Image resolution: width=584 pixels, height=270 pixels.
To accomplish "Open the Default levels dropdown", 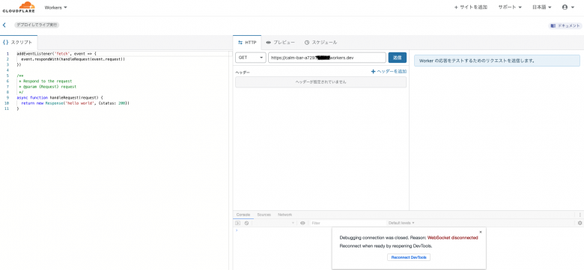I will 401,223.
